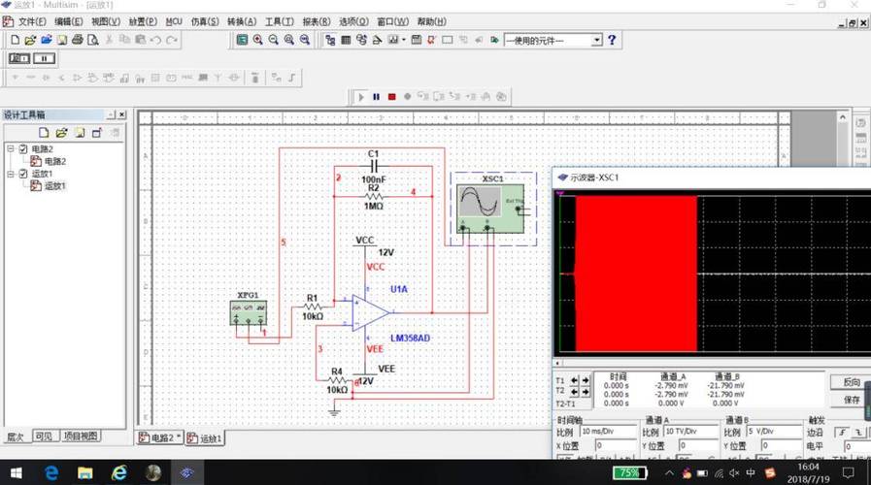Click open folder icon in design toolbox

point(61,133)
